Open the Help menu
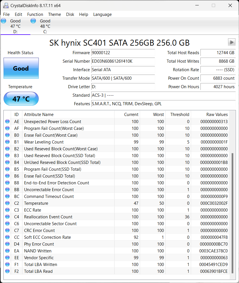 [x=84, y=14]
